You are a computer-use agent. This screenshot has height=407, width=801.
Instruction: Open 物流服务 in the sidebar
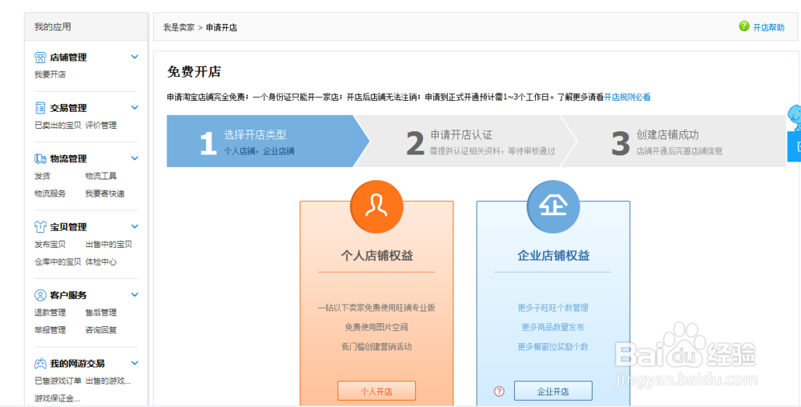50,194
